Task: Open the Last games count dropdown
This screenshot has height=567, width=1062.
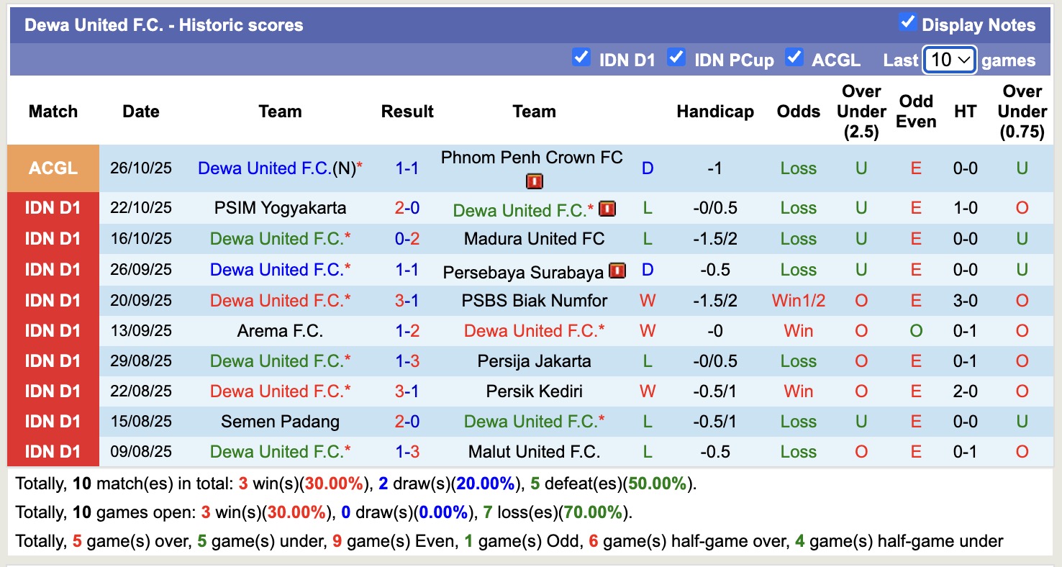Action: [949, 60]
